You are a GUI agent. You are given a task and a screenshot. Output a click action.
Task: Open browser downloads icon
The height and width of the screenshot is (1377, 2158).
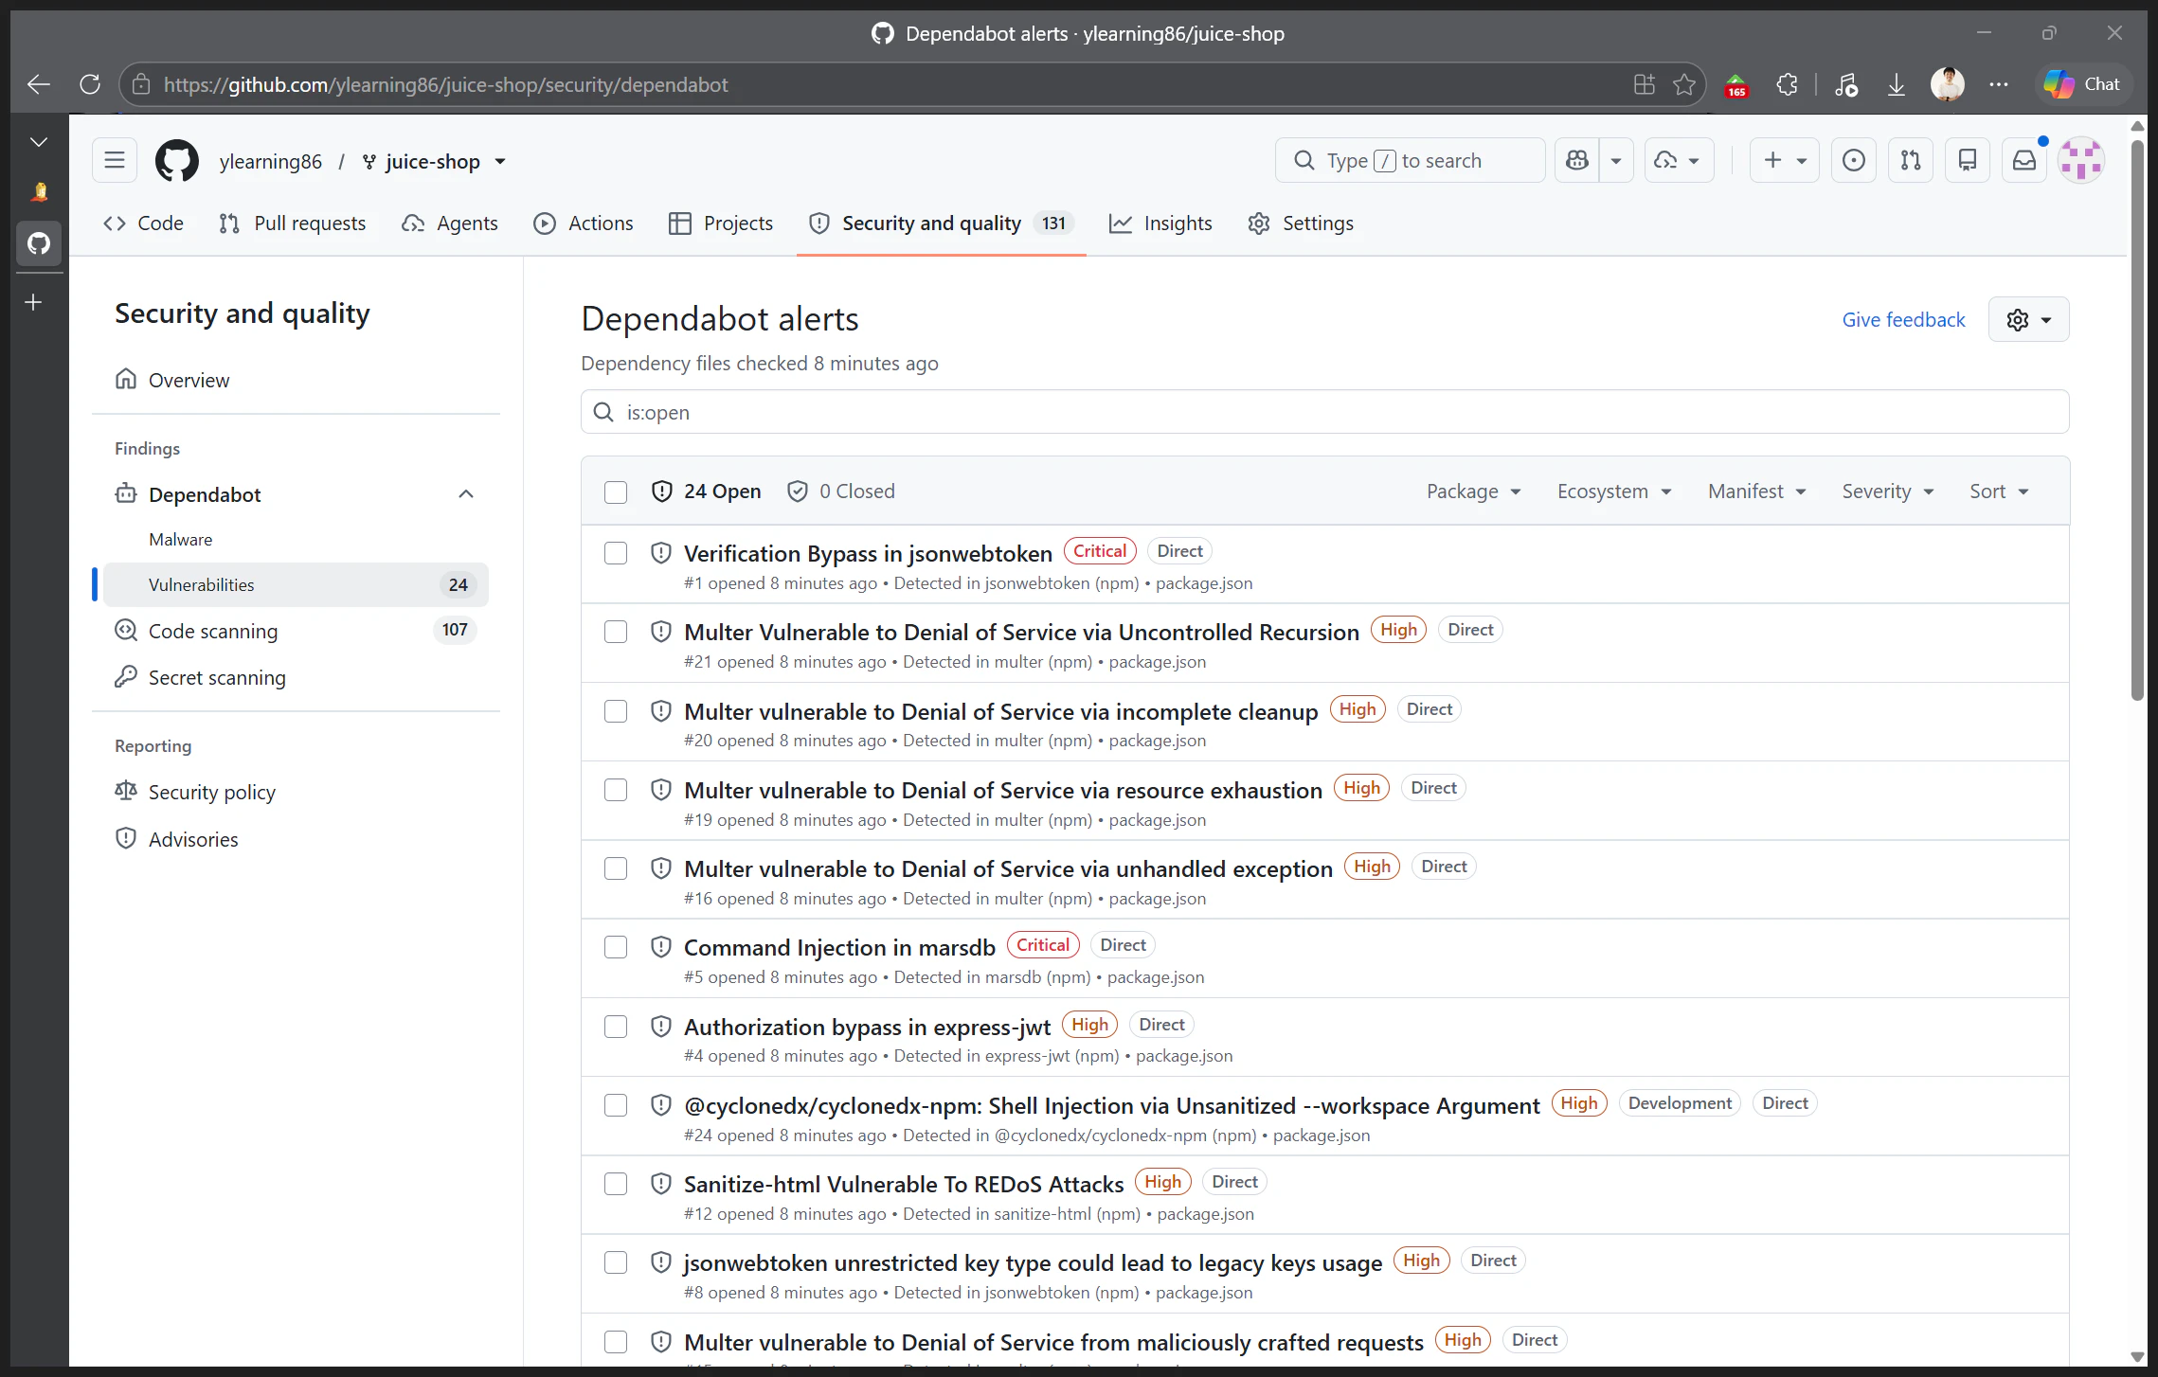pos(1897,84)
